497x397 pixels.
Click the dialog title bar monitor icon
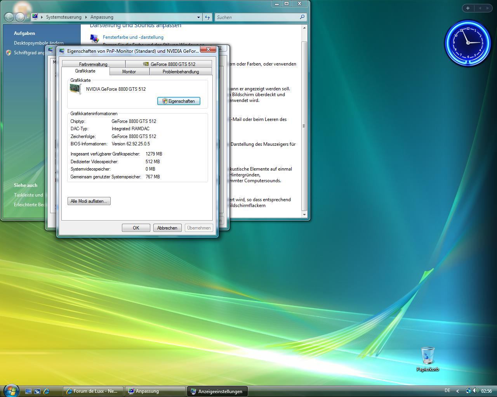62,51
